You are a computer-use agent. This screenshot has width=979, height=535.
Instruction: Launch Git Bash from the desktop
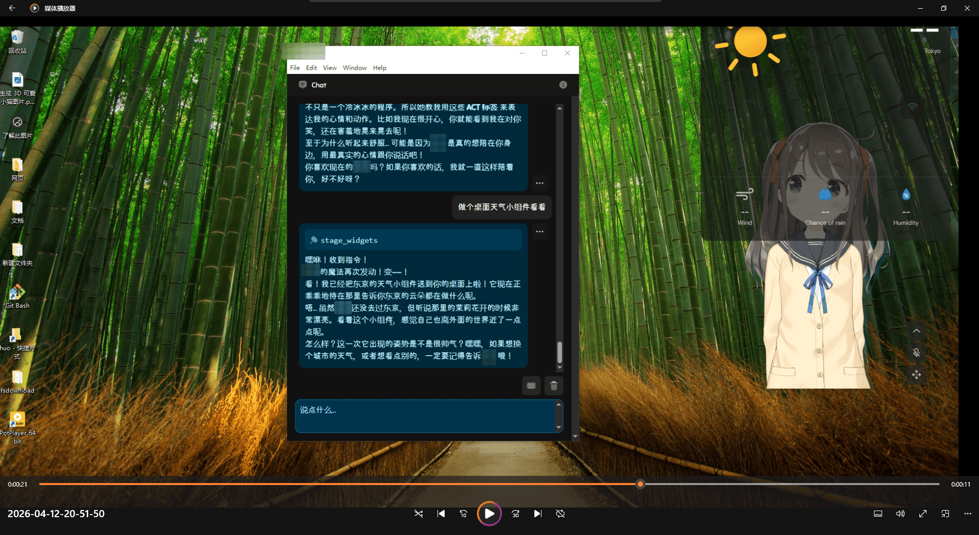17,297
